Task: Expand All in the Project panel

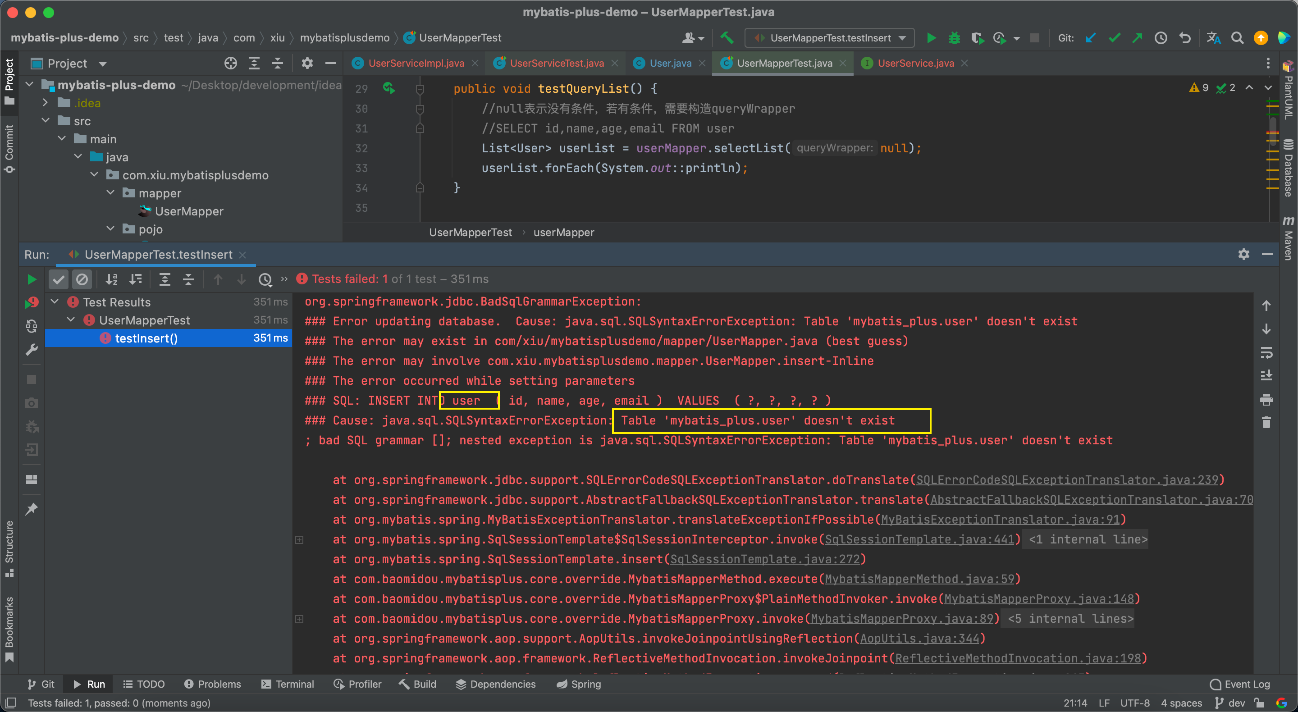Action: pyautogui.click(x=254, y=63)
